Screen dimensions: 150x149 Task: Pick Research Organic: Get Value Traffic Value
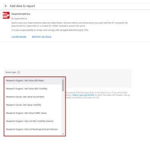click(x=33, y=113)
